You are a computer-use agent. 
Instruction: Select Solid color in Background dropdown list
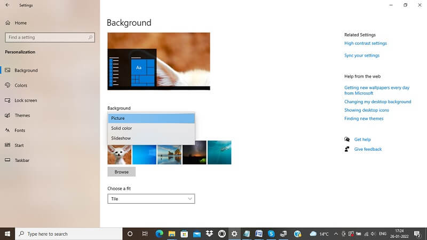pyautogui.click(x=151, y=128)
